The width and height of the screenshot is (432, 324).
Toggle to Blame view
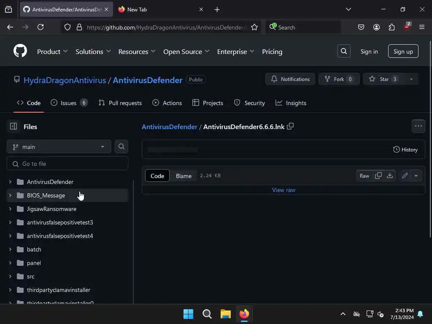tap(184, 176)
